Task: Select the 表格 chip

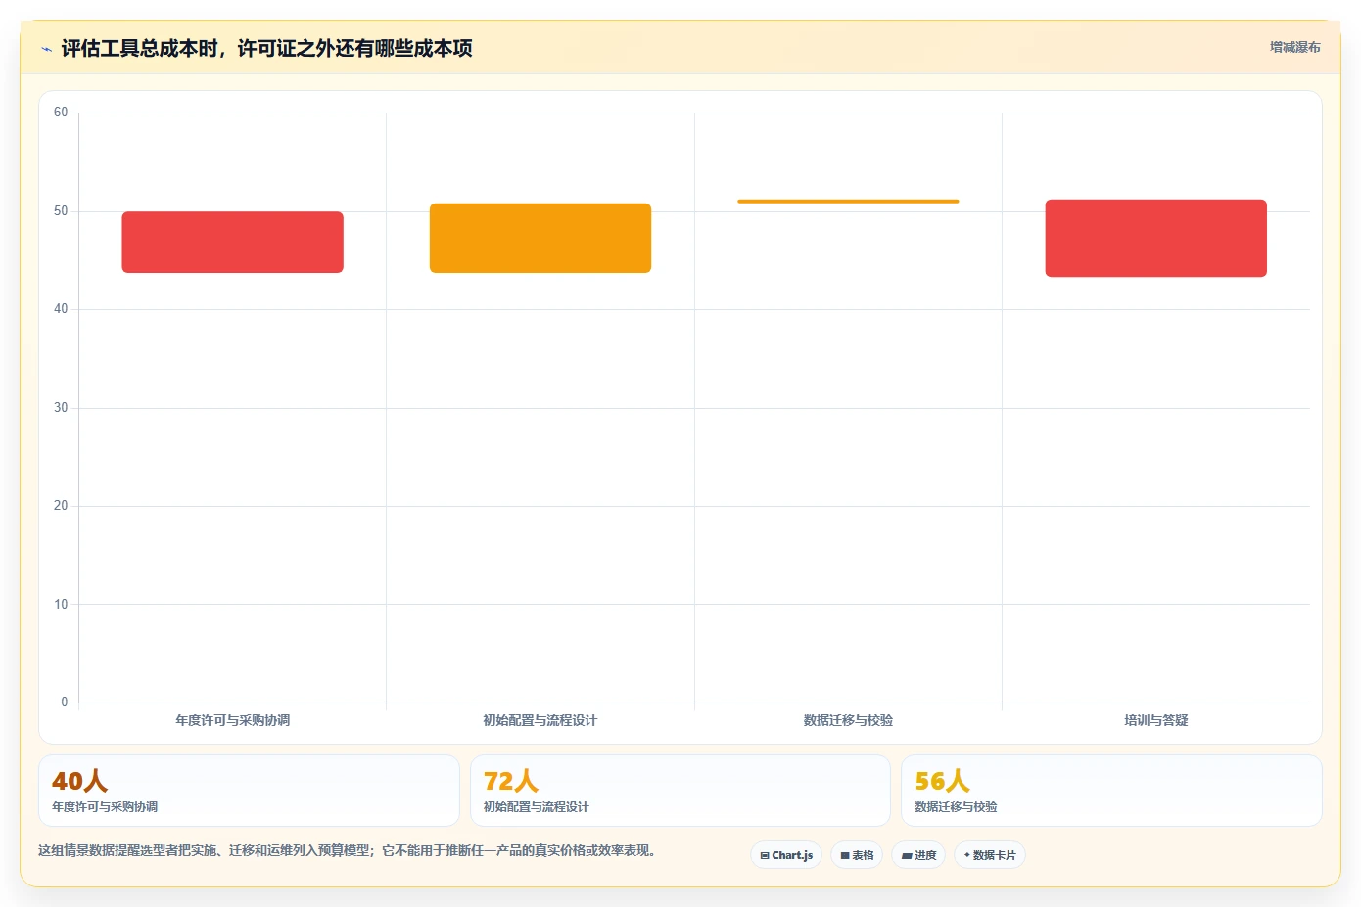Action: 857,855
